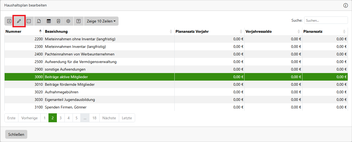Click the Suche search input field
Image resolution: width=352 pixels, height=142 pixels.
[x=326, y=20]
